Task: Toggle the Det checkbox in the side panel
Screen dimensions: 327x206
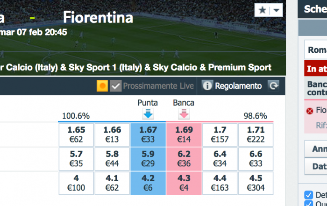Action: click(x=308, y=195)
